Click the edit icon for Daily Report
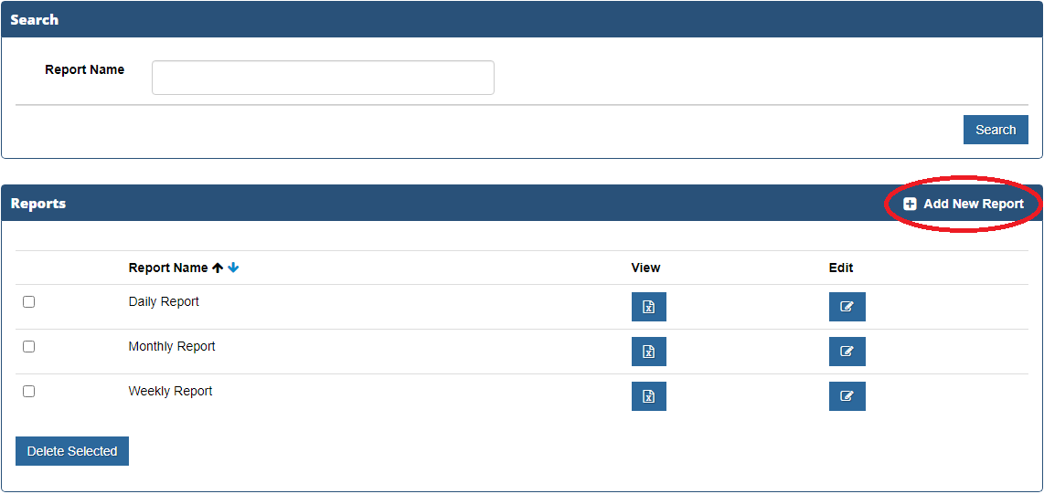The image size is (1044, 494). point(847,307)
